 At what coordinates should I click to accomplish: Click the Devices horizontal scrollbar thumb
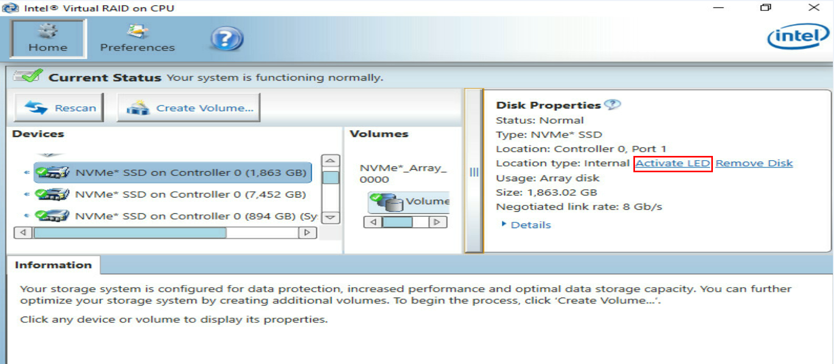click(x=130, y=232)
